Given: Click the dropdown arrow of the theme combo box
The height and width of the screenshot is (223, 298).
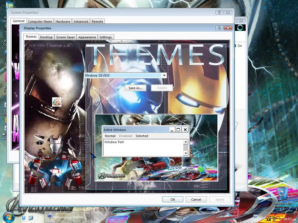Looking at the screenshot, I should point(164,75).
